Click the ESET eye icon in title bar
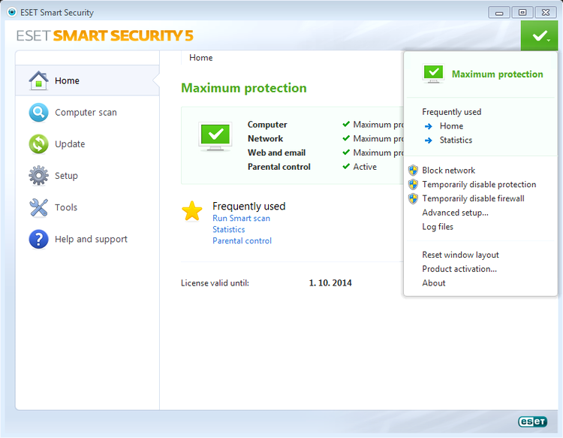Screen dimensions: 563x438 pos(12,12)
